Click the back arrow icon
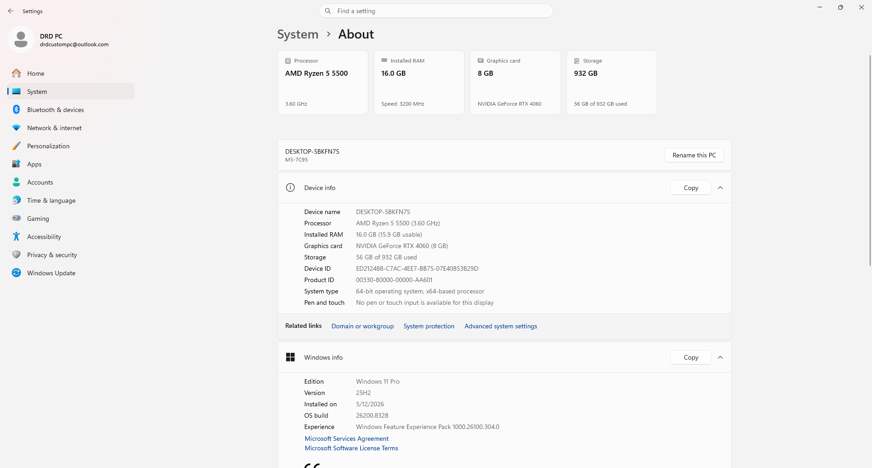 click(x=11, y=11)
